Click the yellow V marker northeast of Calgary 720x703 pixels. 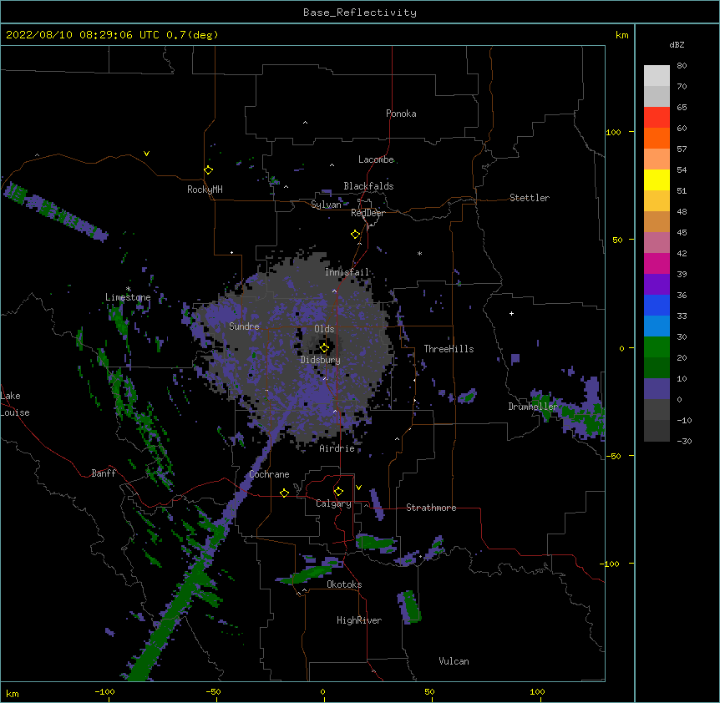point(358,488)
